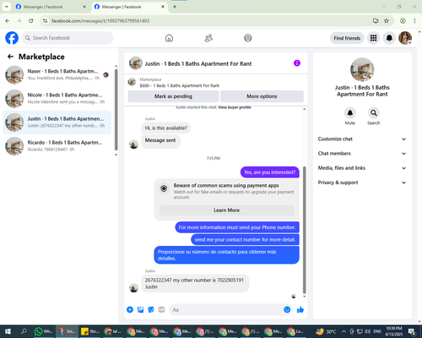Click Mark as pending button
The height and width of the screenshot is (338, 422).
coord(173,96)
